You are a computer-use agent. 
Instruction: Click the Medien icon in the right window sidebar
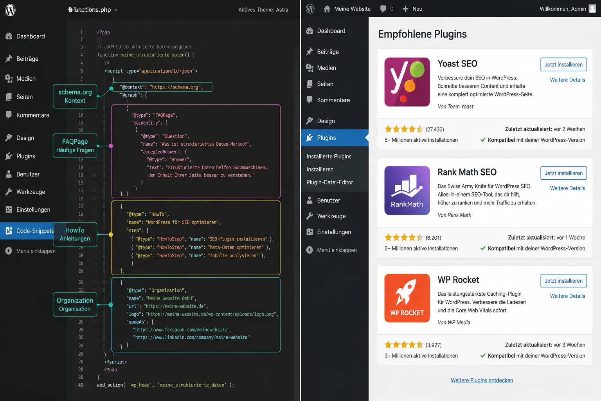click(x=309, y=68)
